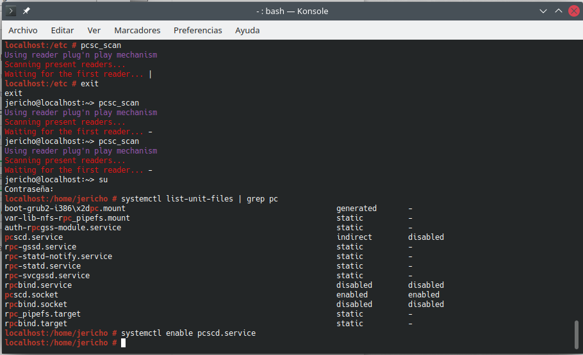Open the Konsole window menu icon
Screen dimensions: 583x355
12,11
